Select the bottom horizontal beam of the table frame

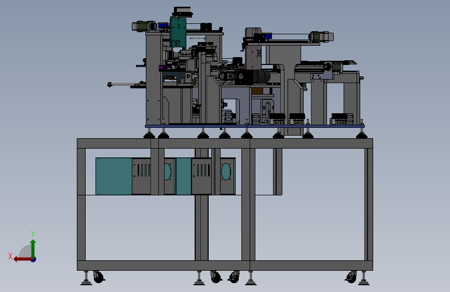(x=225, y=266)
